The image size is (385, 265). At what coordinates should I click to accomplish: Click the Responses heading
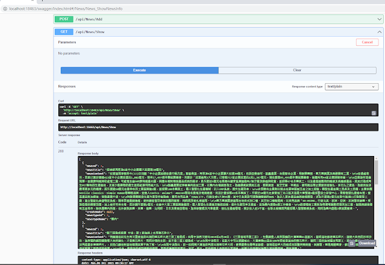tap(67, 86)
